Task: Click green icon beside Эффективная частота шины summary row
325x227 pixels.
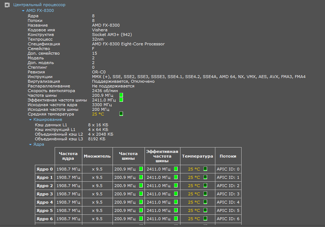Action: pos(121,100)
